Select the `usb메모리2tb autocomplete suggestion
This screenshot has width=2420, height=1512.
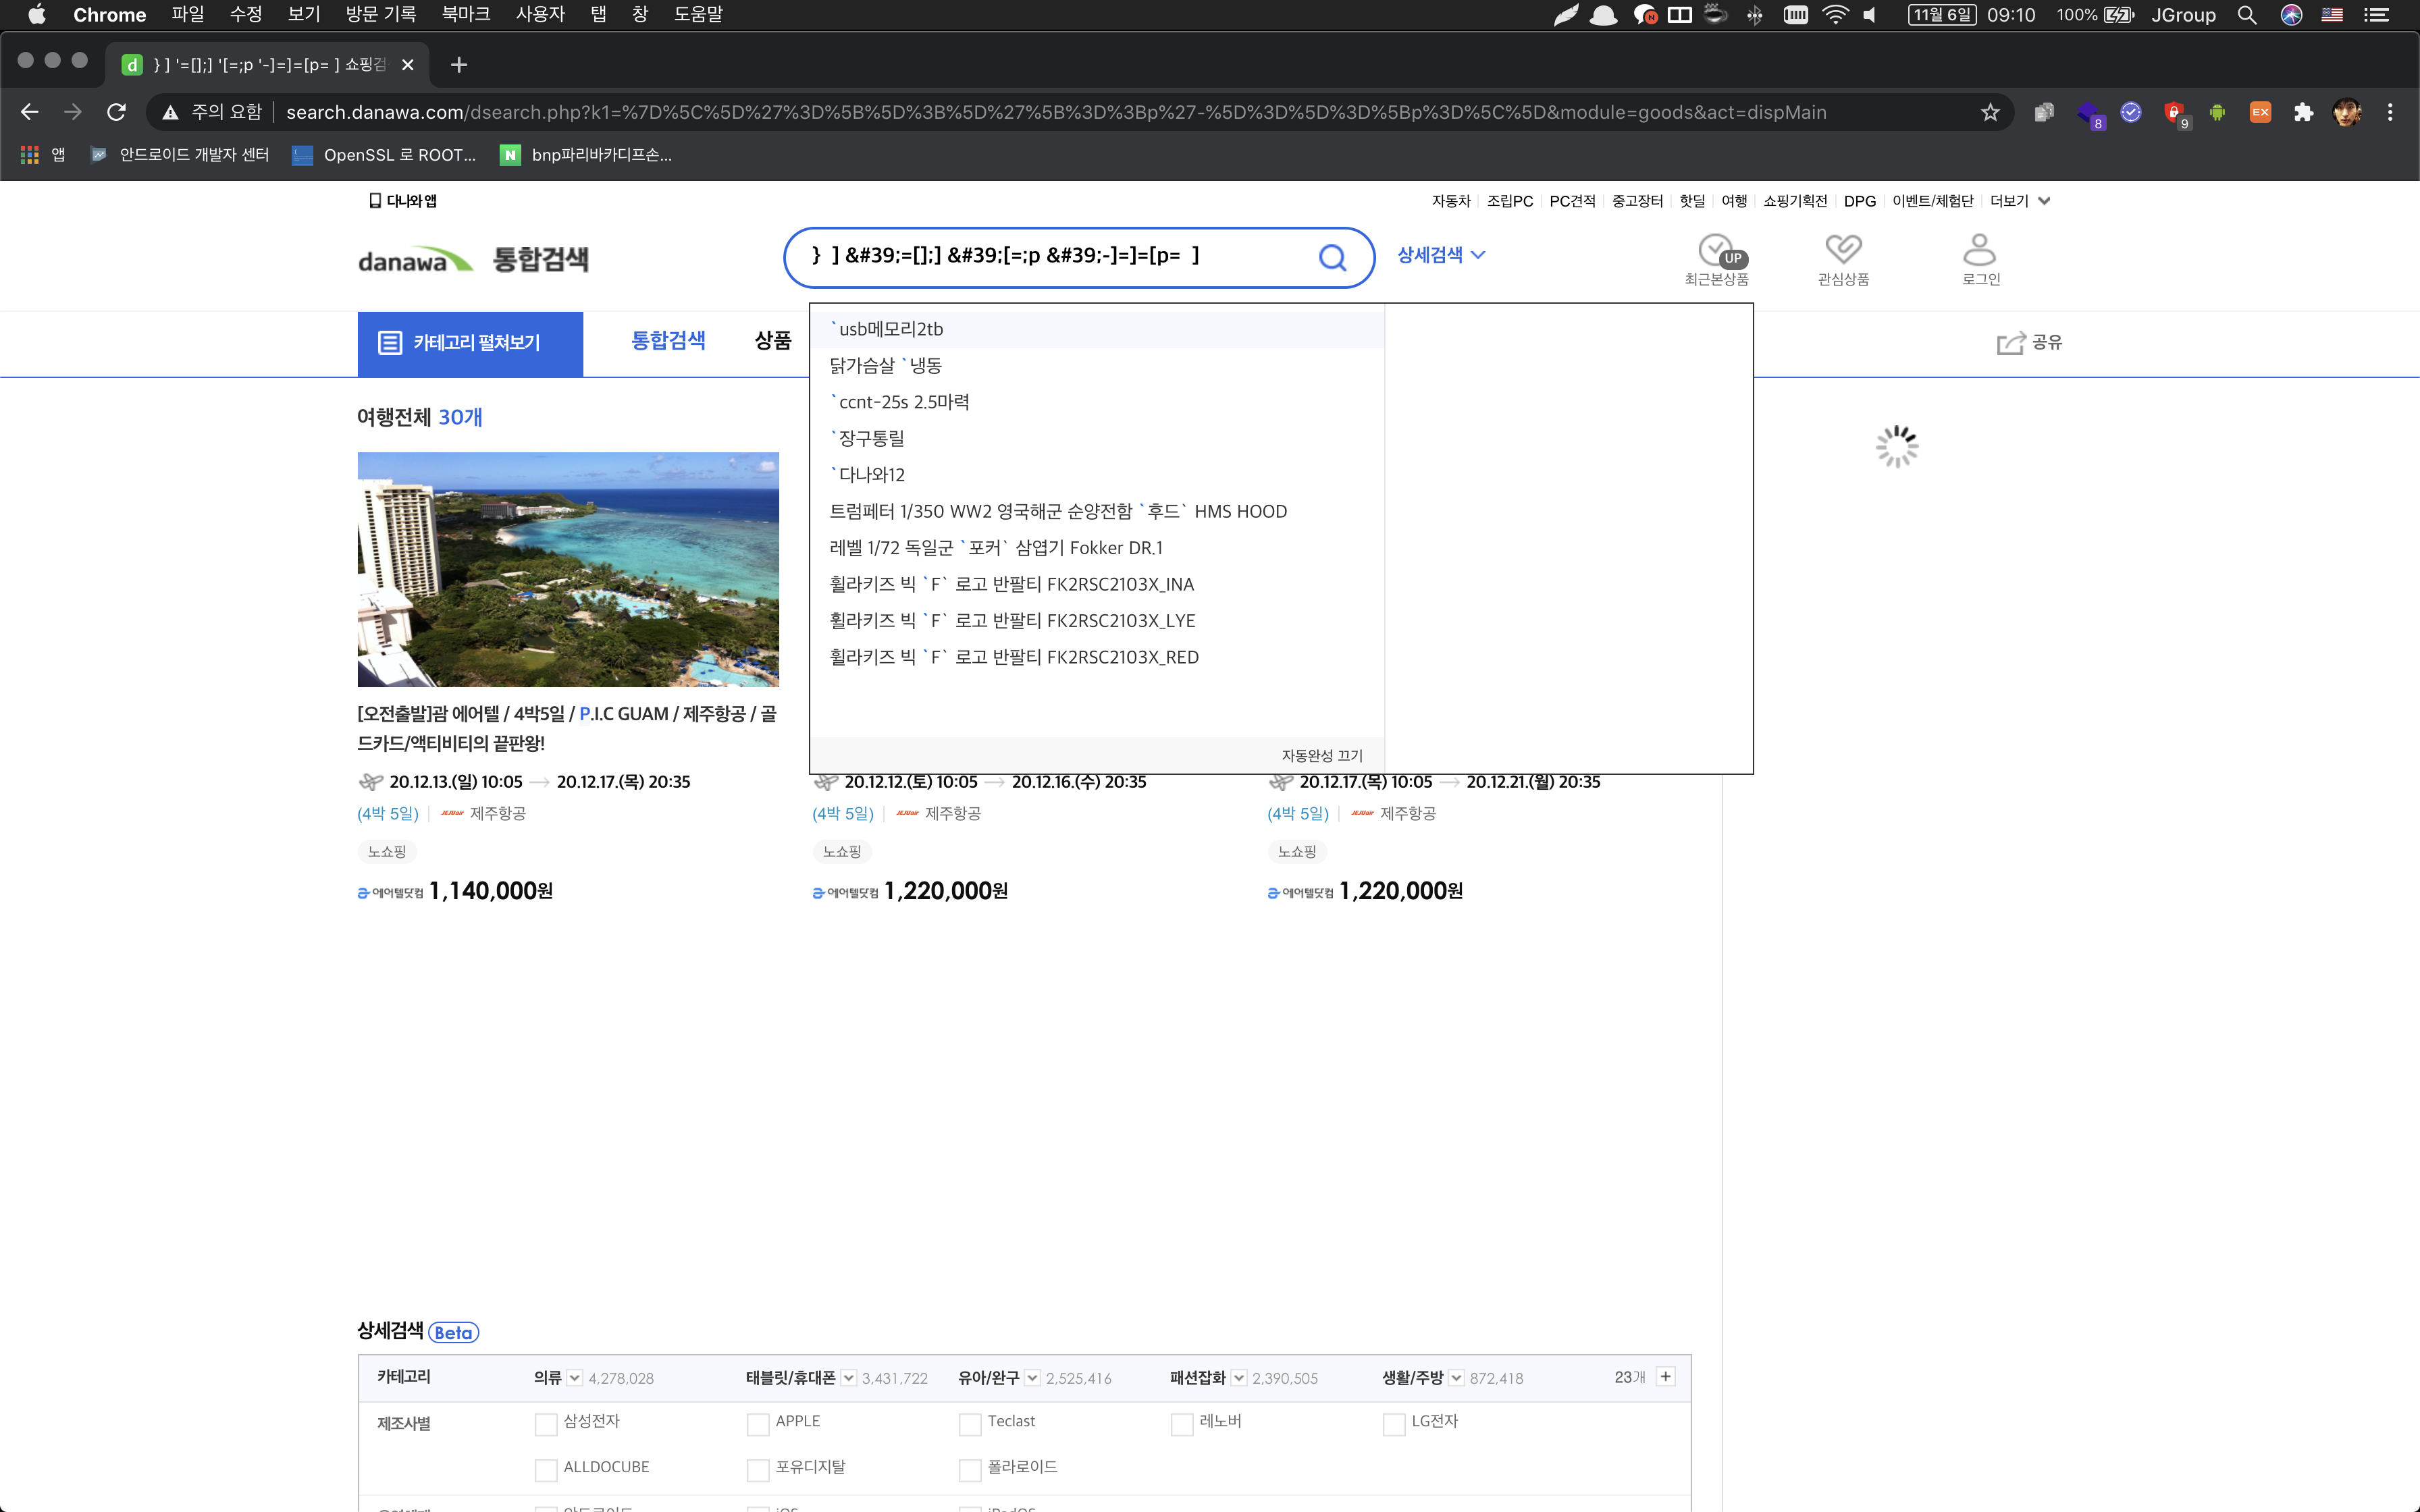890,329
